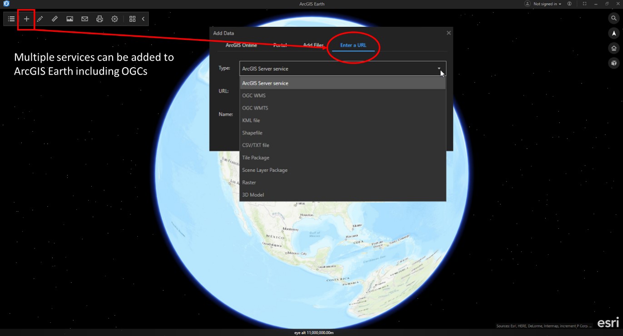Click the Print icon
The width and height of the screenshot is (623, 336).
tap(100, 19)
